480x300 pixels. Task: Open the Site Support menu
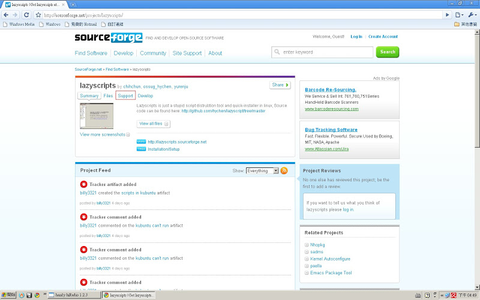[x=187, y=53]
